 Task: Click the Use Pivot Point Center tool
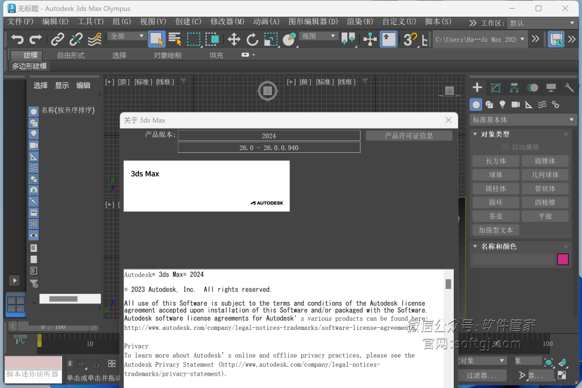[348, 39]
